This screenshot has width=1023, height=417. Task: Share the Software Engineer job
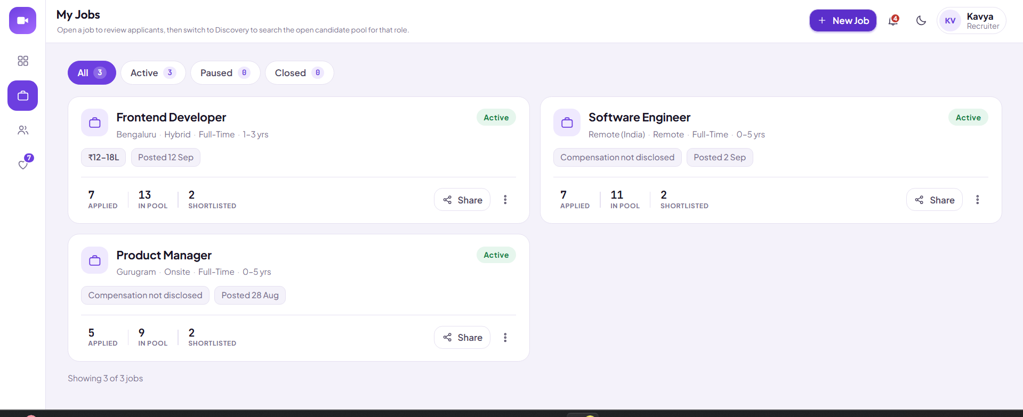[935, 200]
